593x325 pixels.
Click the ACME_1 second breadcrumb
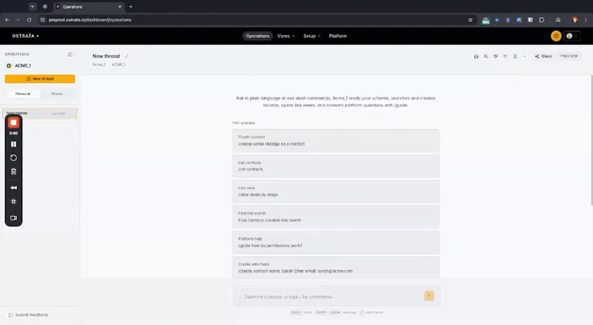[x=118, y=65]
